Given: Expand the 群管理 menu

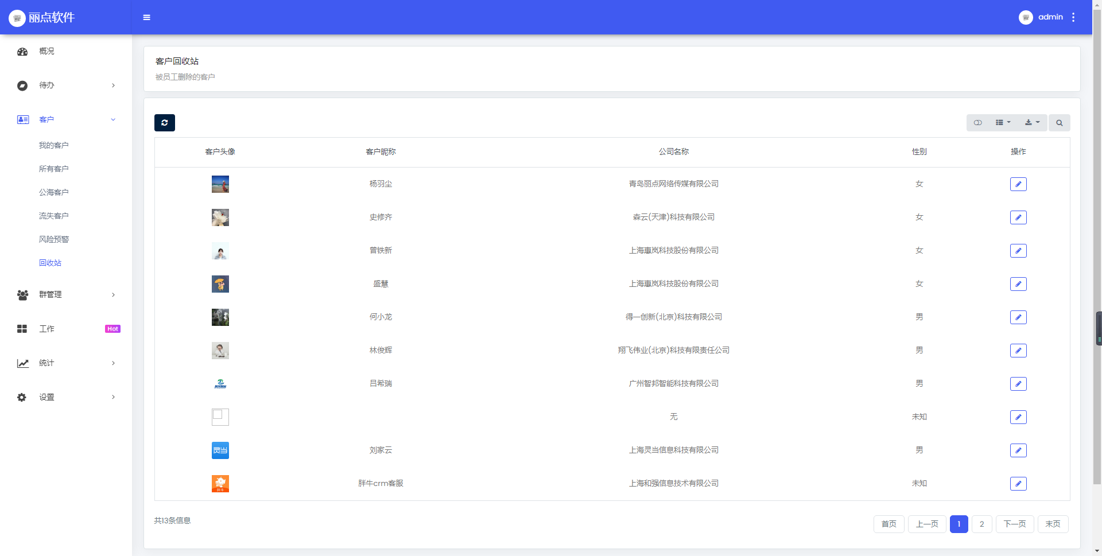Looking at the screenshot, I should click(x=66, y=294).
